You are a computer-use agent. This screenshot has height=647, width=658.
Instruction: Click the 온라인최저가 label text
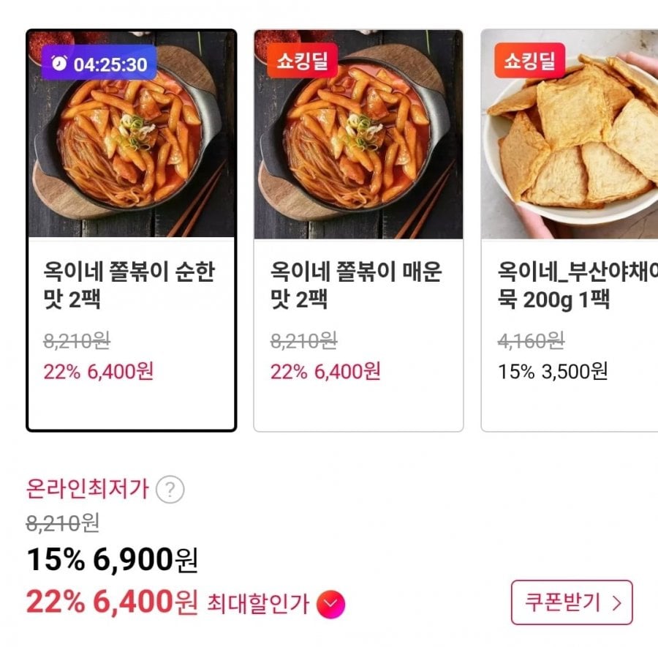[88, 489]
